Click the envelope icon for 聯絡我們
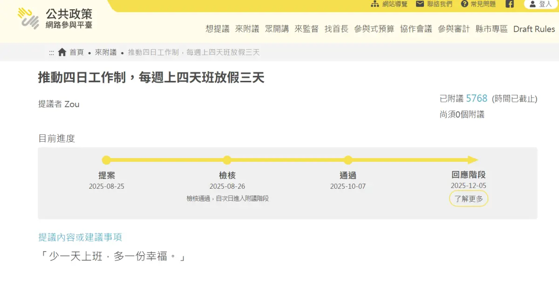Screen dimensions: 559x285 click(420, 4)
